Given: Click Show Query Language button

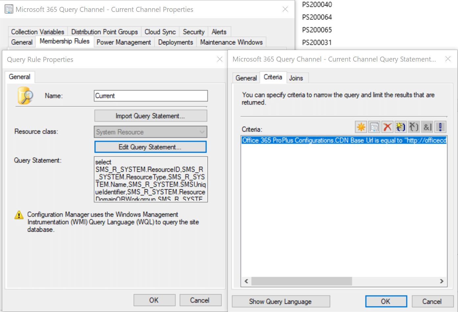Looking at the screenshot, I should coord(280,301).
